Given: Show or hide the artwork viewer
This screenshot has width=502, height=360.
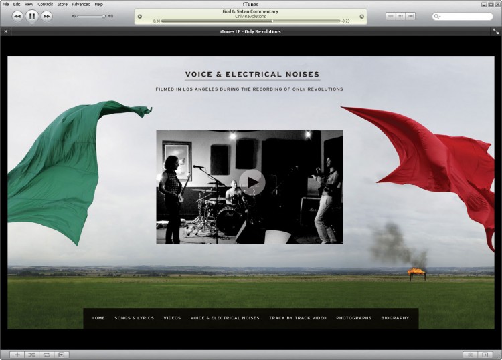Looking at the screenshot, I should 62,355.
